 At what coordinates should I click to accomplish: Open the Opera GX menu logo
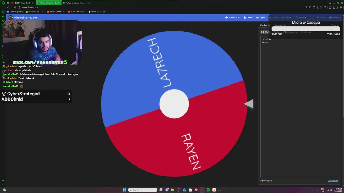pyautogui.click(x=3, y=3)
